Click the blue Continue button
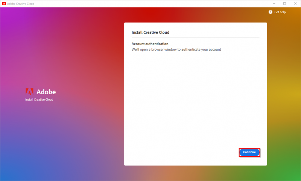Viewport: 301px width, 181px height. [x=249, y=152]
